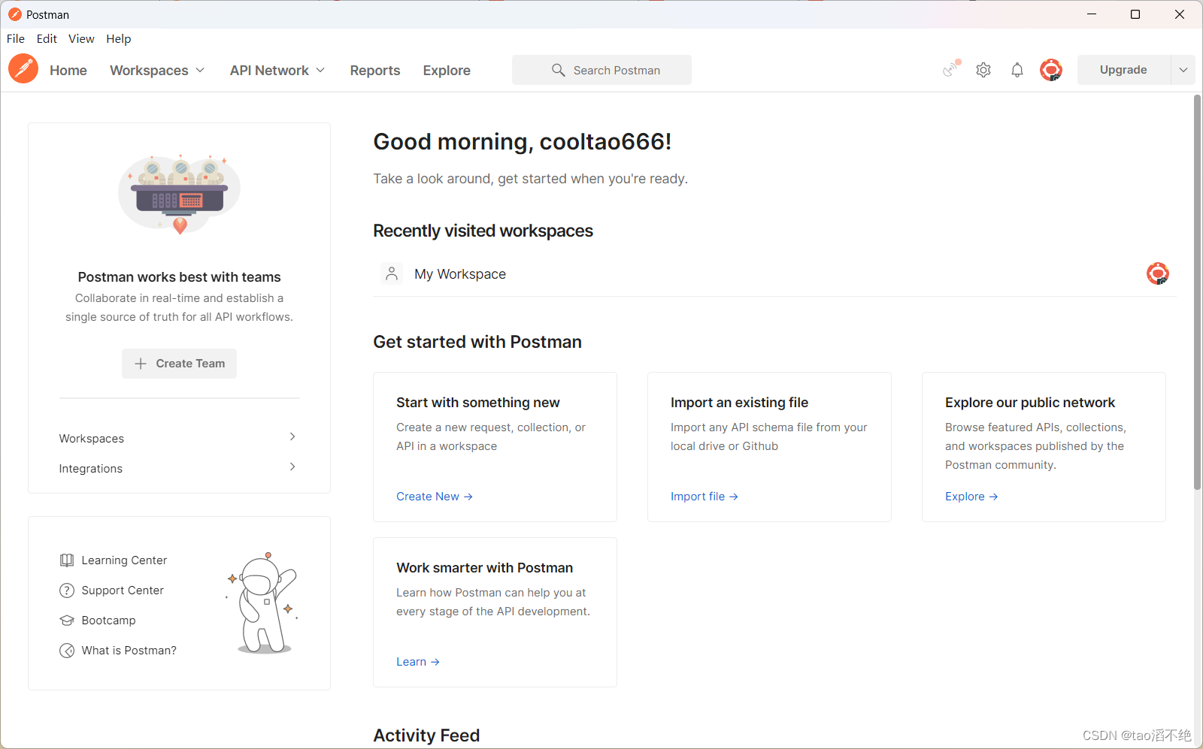This screenshot has height=749, width=1203.
Task: Click the Workspaces sidebar label
Action: tap(92, 439)
